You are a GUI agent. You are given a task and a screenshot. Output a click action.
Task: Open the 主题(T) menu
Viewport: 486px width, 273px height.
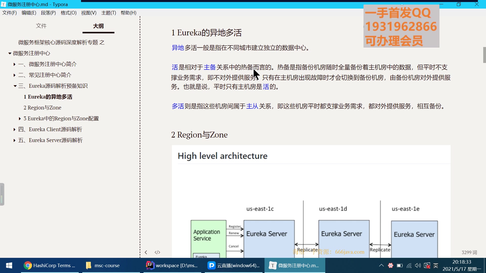coord(109,13)
